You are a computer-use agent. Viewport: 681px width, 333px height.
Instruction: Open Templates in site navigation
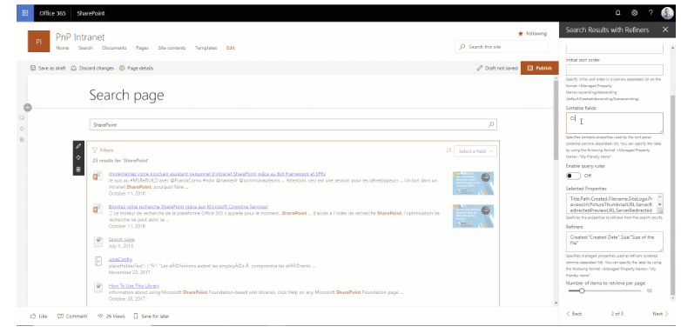(x=206, y=48)
